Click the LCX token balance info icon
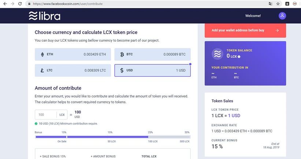The width and height of the screenshot is (301, 159). (x=239, y=57)
